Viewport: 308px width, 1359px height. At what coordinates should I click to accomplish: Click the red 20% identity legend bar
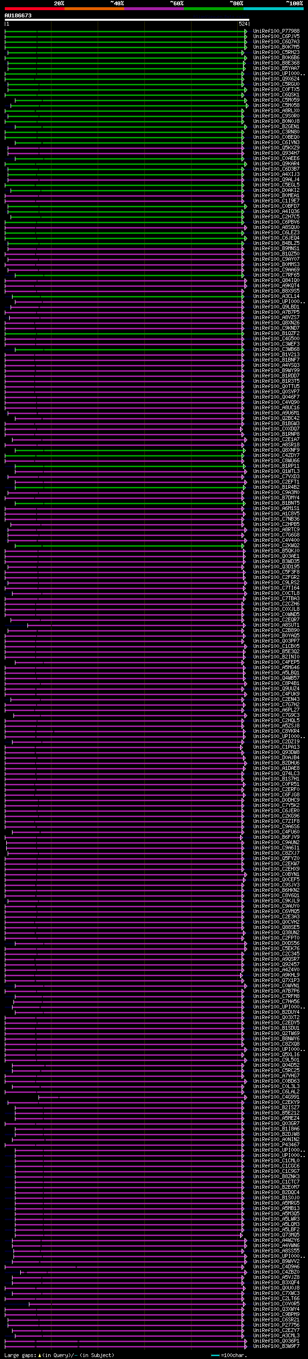34,9
